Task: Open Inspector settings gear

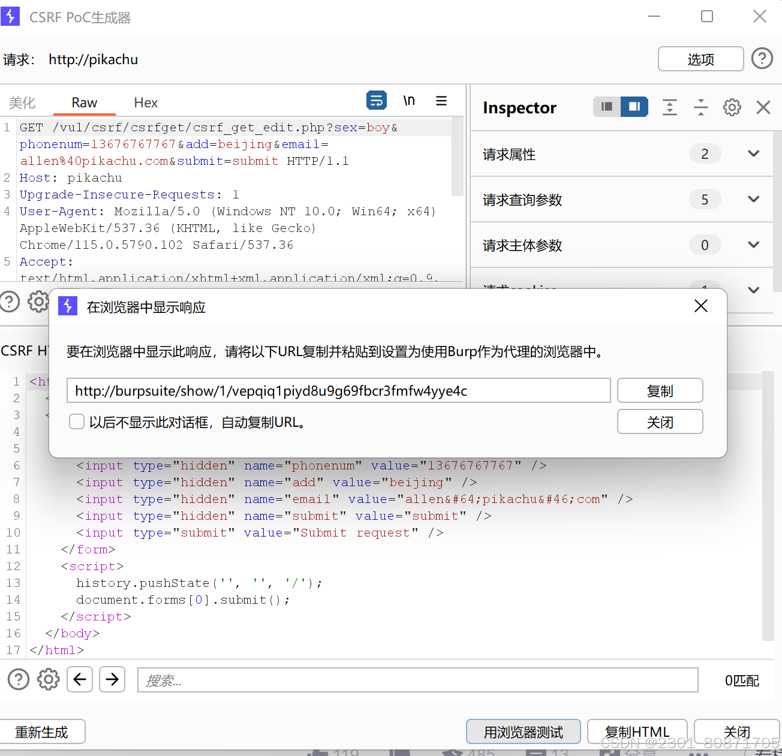Action: (732, 107)
